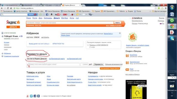Switch to the third Re: browser tab
This screenshot has height=99, width=177.
[x=51, y=5]
